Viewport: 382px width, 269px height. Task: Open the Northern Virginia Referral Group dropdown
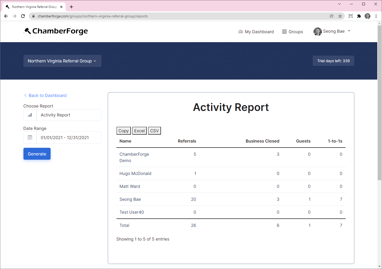pyautogui.click(x=62, y=61)
